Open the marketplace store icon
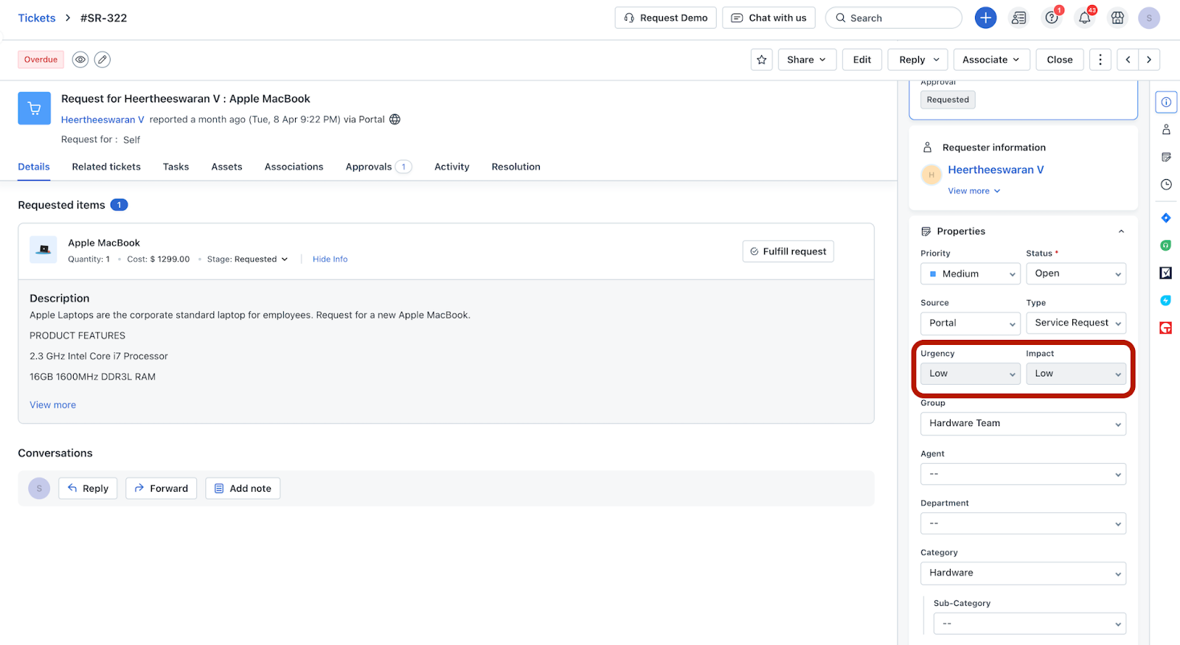The image size is (1180, 645). tap(1117, 18)
